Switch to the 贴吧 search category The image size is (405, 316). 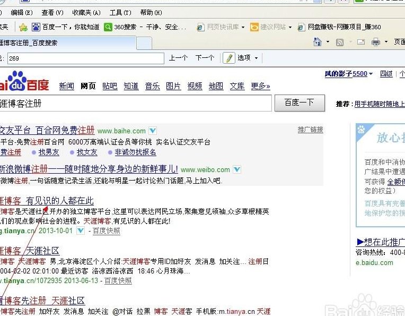(x=110, y=86)
